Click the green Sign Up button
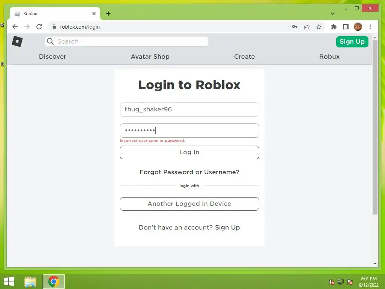The width and height of the screenshot is (385, 289). click(352, 41)
